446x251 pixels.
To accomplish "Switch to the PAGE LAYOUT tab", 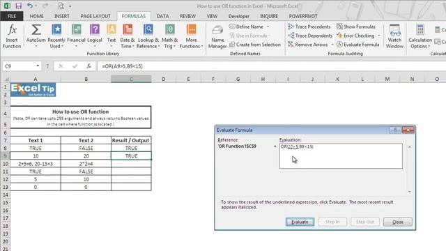I will click(95, 16).
